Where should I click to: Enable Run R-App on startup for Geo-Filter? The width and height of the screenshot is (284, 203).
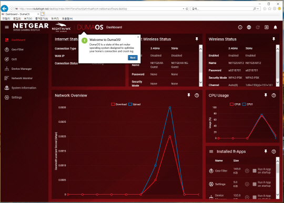tap(255, 170)
